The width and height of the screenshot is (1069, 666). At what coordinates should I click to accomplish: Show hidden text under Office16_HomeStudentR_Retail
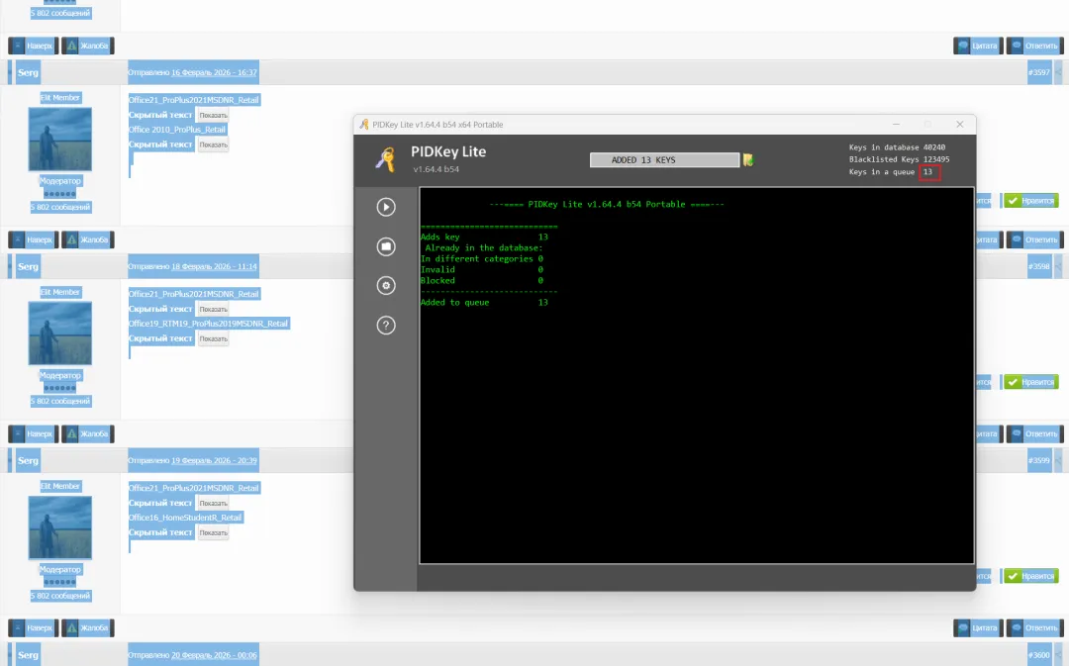point(214,533)
